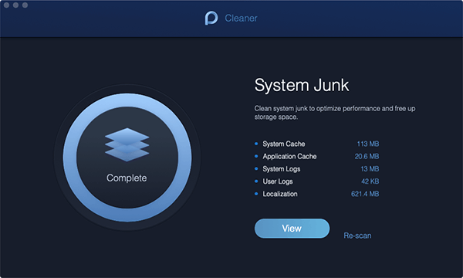Click the Complete status label
463x278 pixels.
click(127, 178)
